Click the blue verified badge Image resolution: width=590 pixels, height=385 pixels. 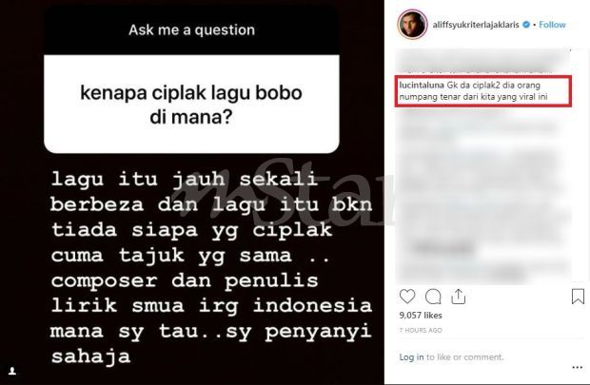526,25
